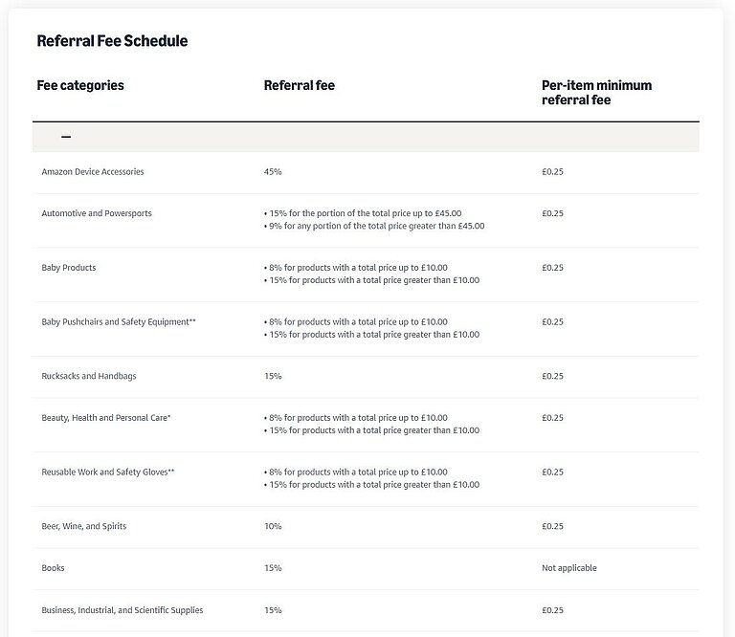735x637 pixels.
Task: Click the £0.25 minimum fee for Amazon Device Accessories
Action: click(553, 172)
